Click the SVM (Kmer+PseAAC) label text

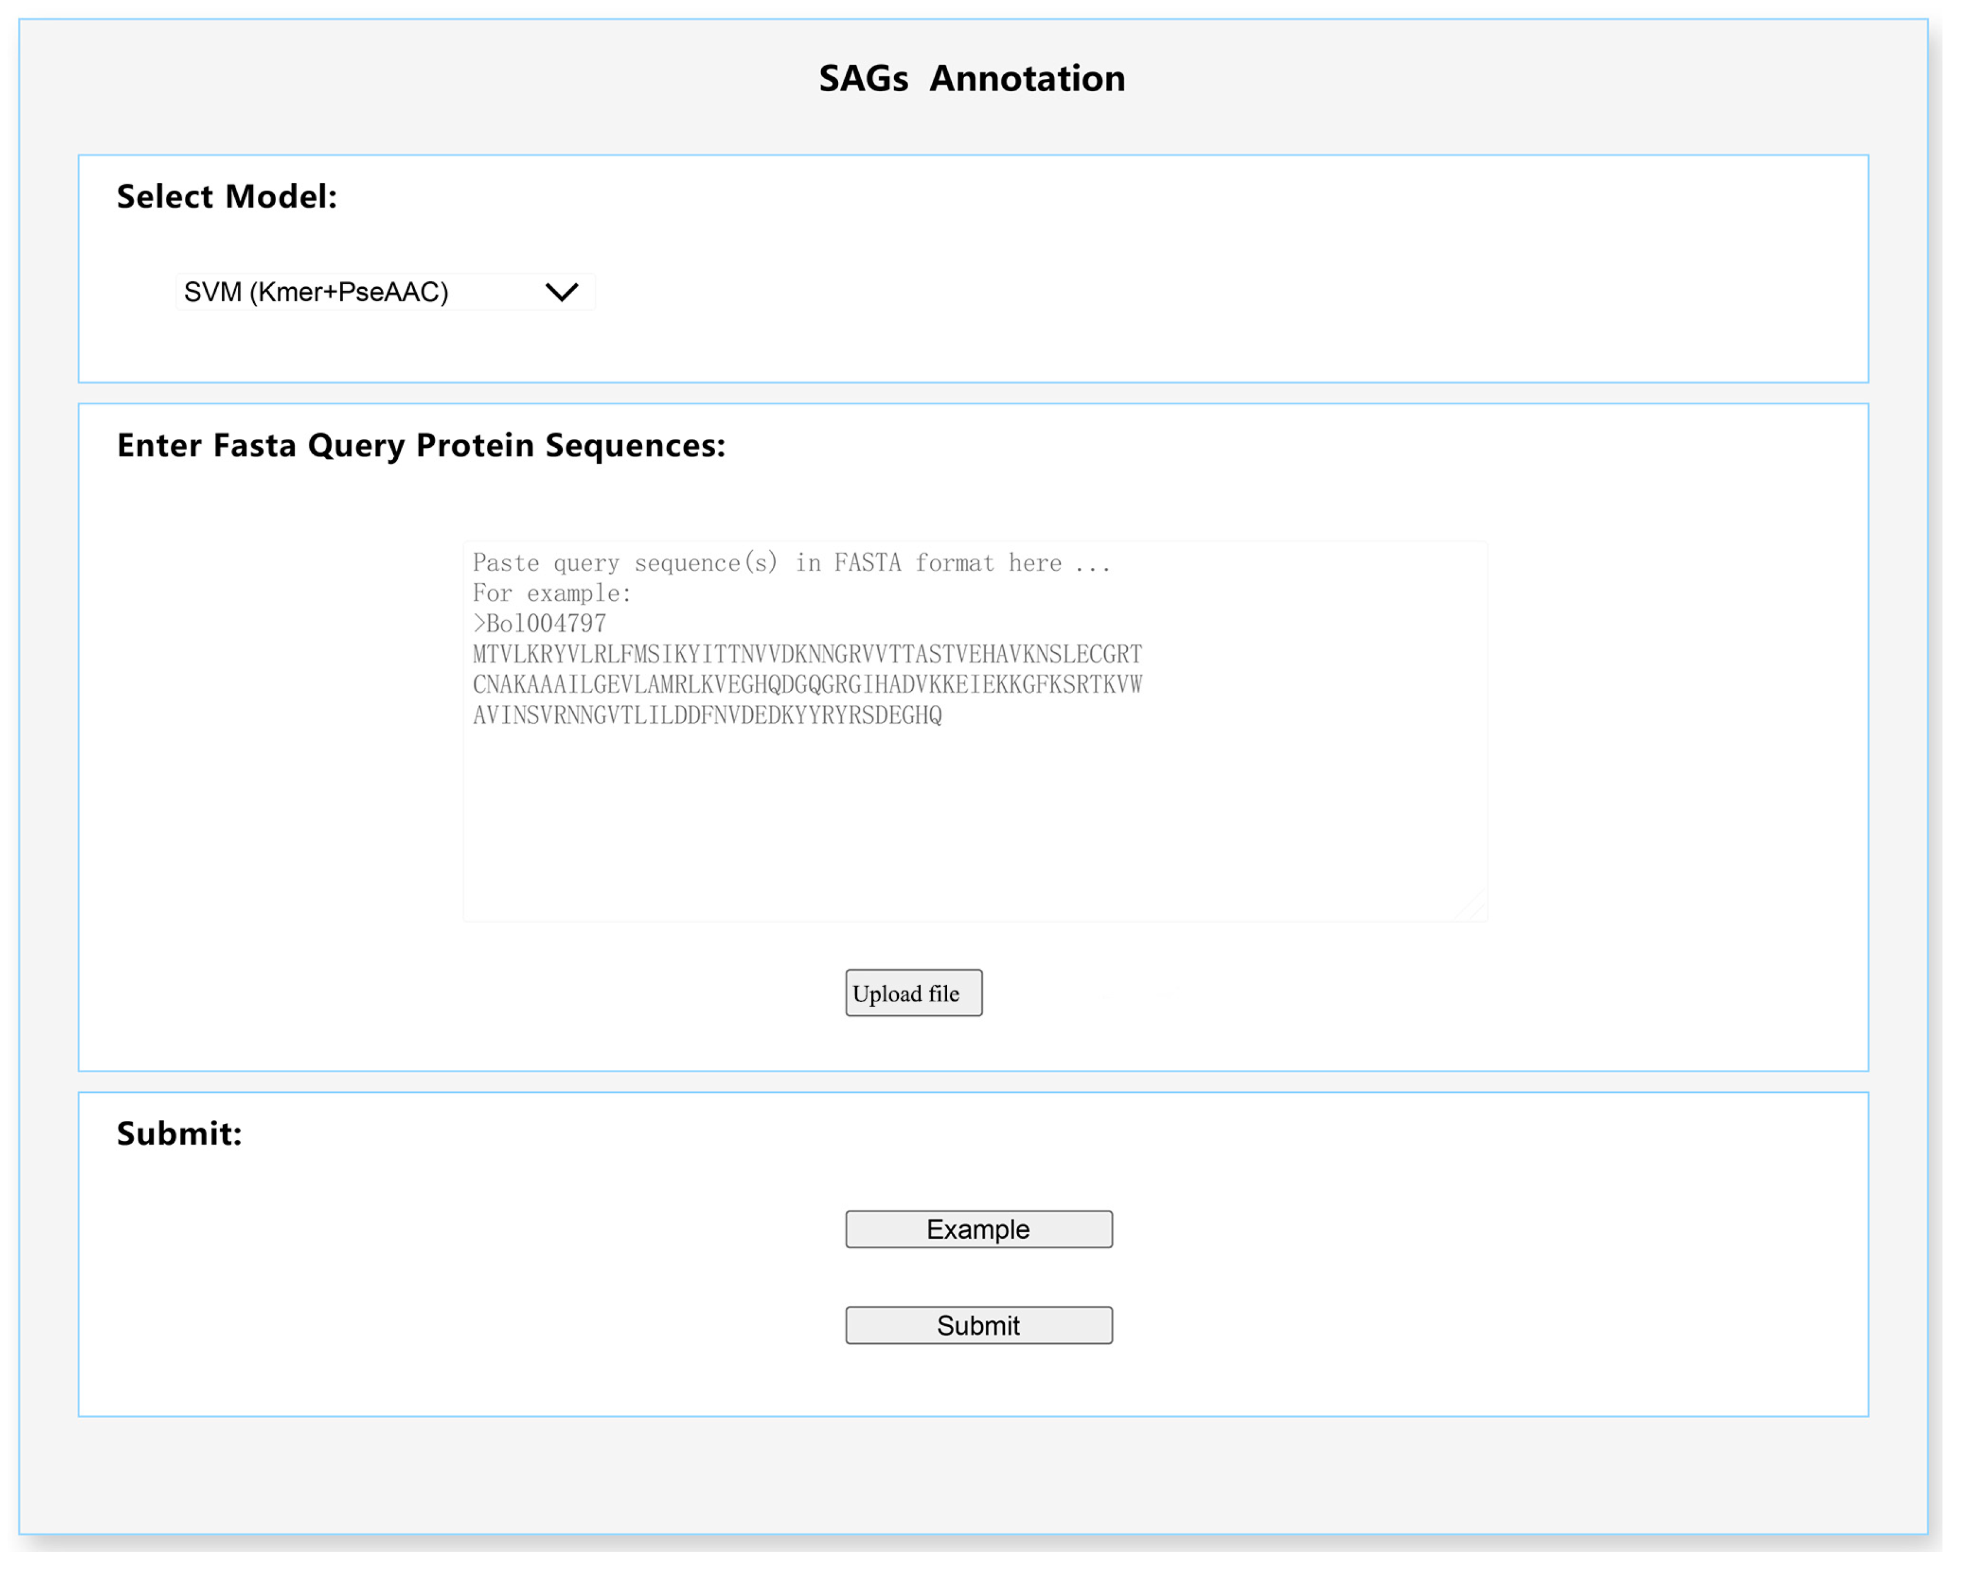click(x=316, y=292)
